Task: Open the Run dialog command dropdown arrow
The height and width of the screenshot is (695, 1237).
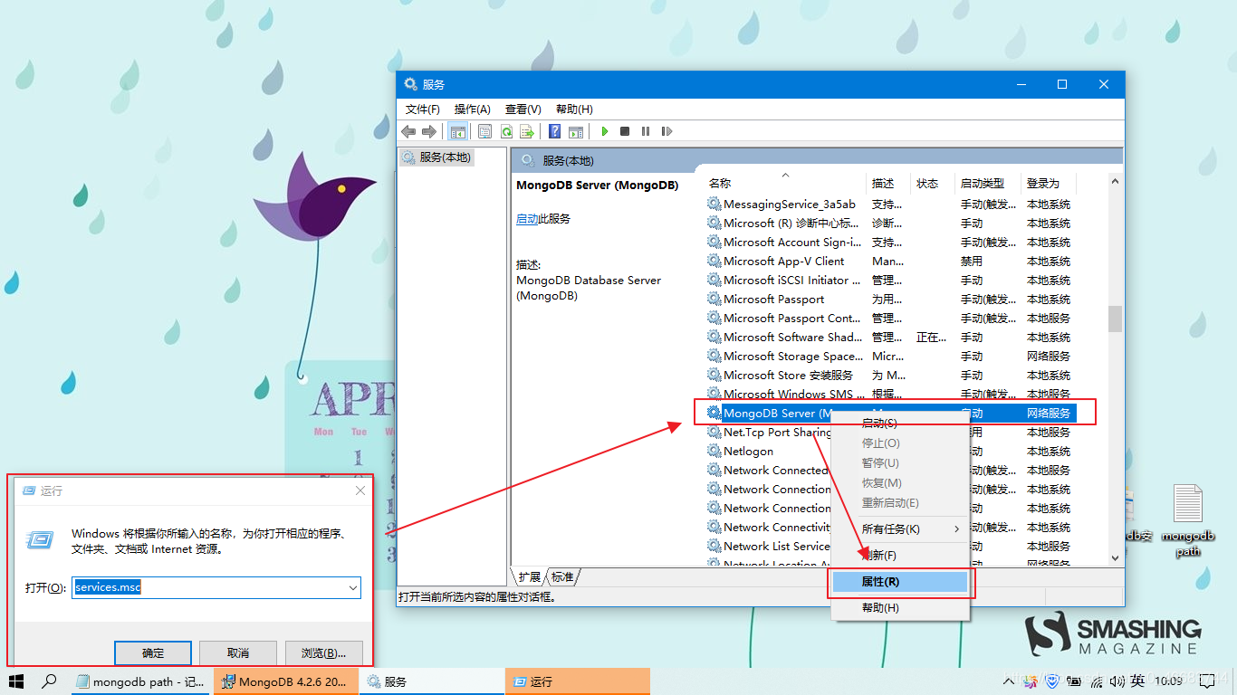Action: click(352, 588)
